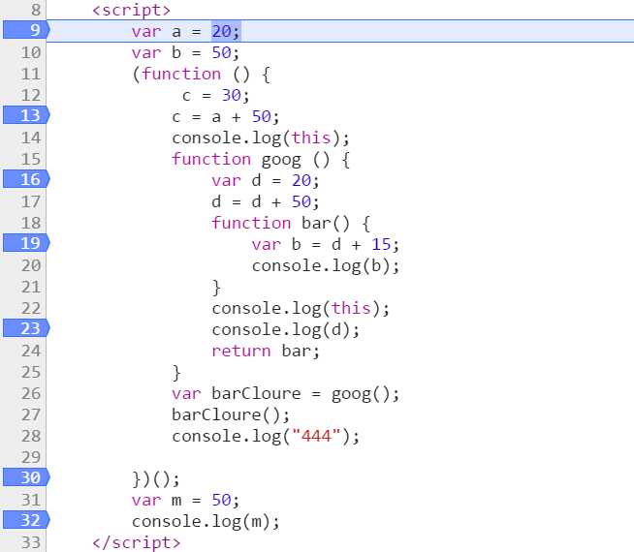Click line number 29 in the gutter

coord(31,457)
